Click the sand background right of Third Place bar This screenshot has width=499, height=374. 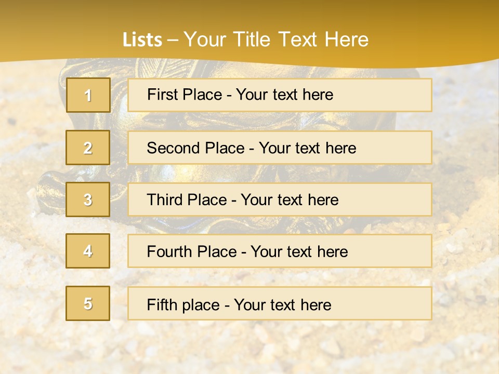coord(463,200)
